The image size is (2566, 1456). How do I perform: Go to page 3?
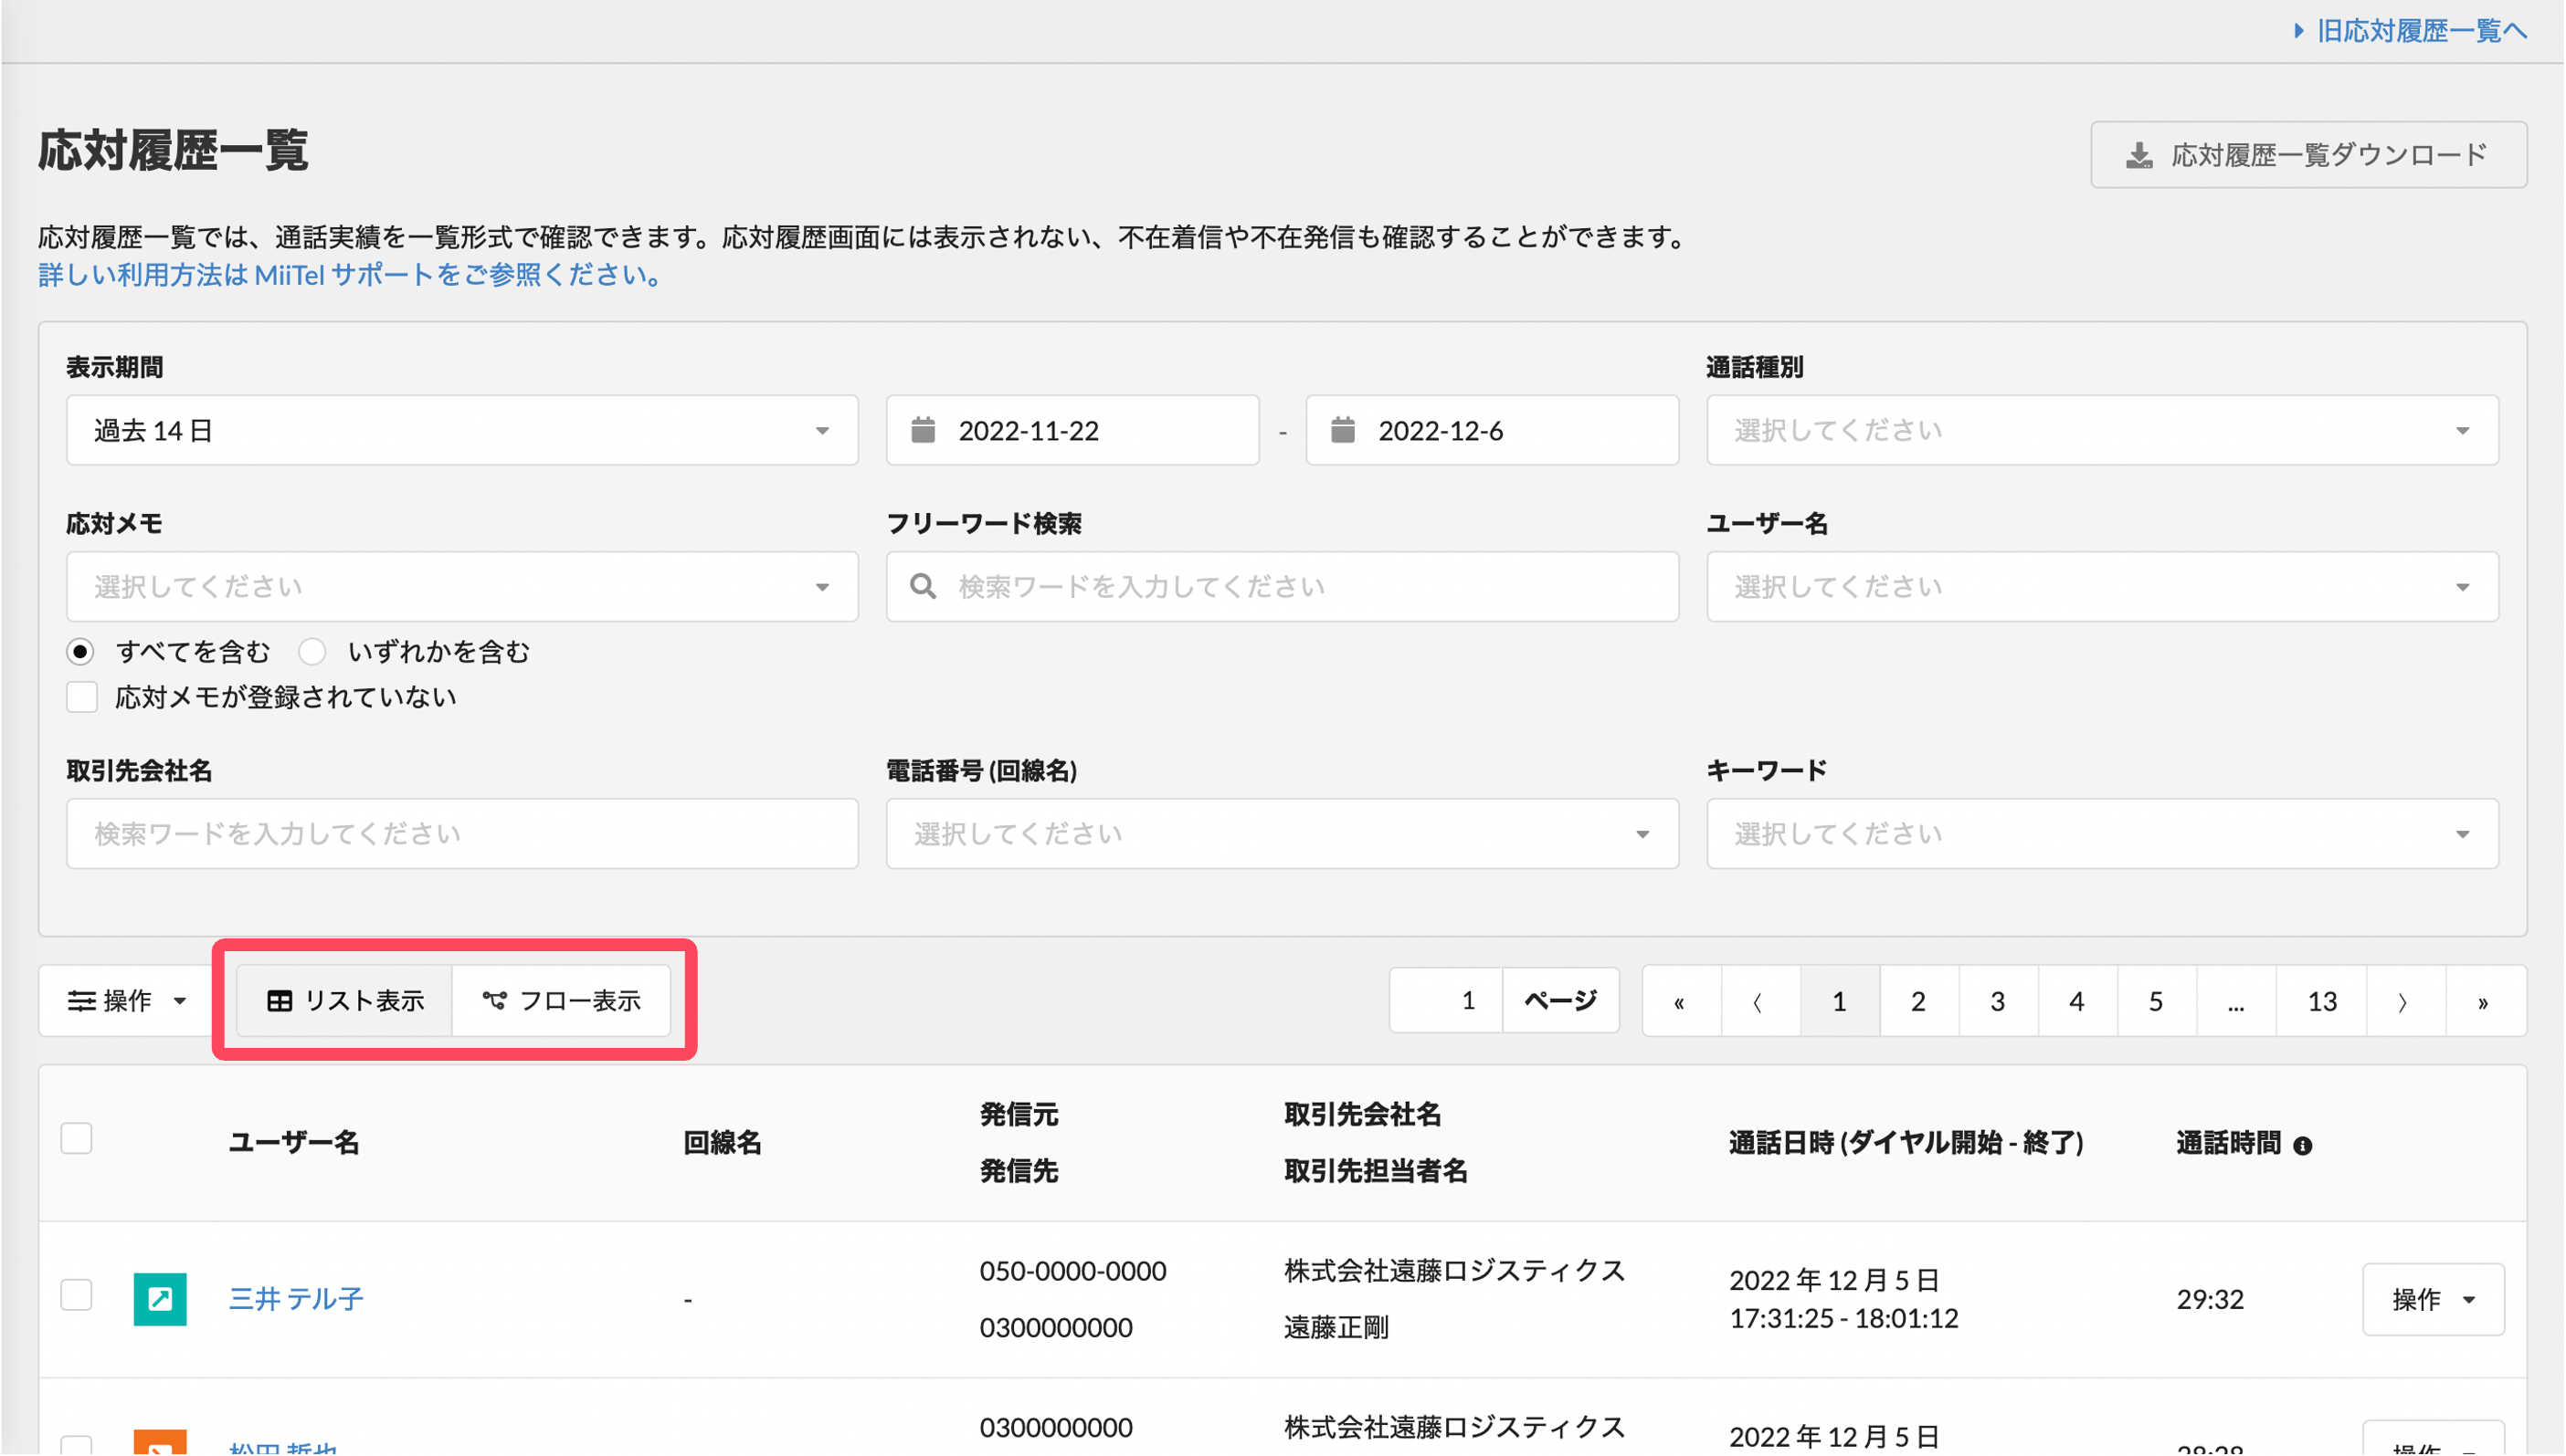(x=1998, y=1001)
